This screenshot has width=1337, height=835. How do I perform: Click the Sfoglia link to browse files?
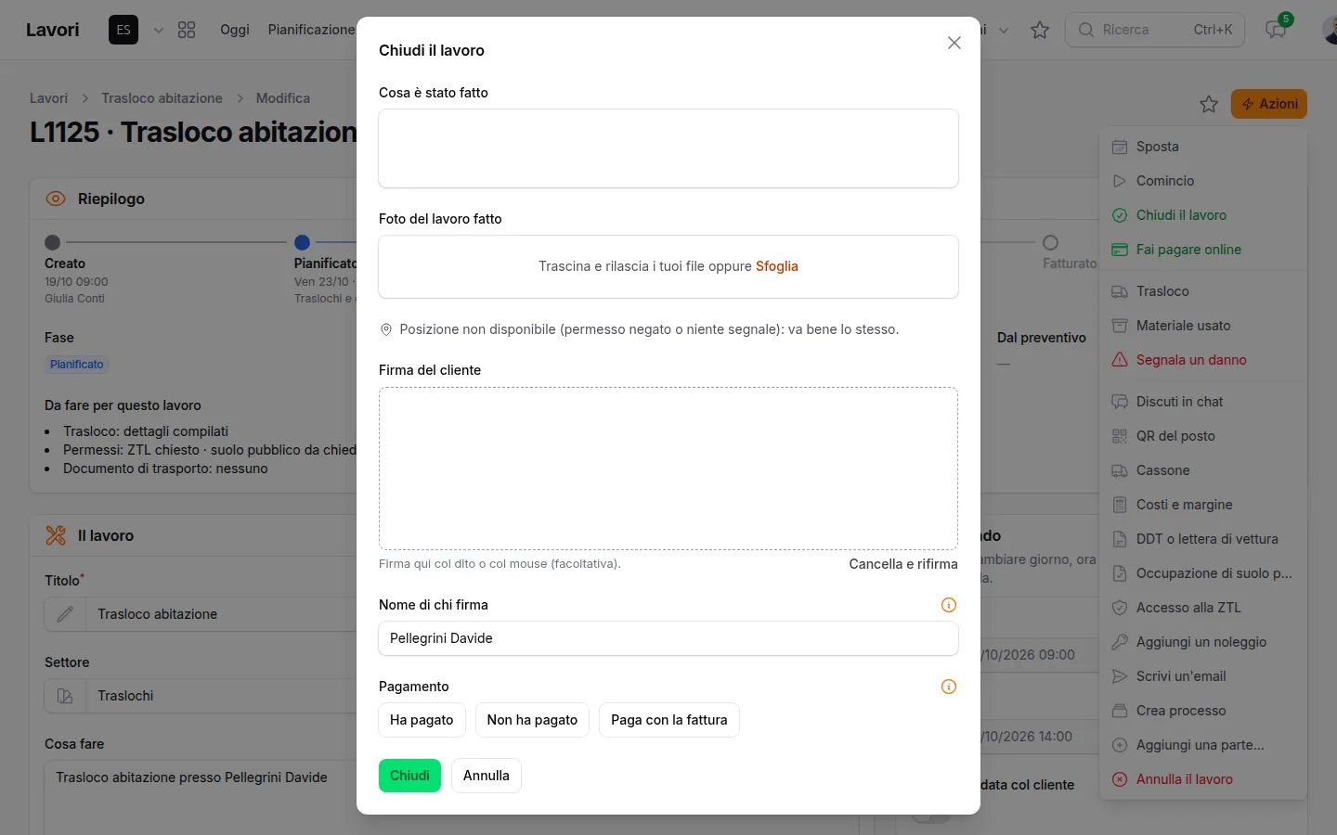point(777,266)
